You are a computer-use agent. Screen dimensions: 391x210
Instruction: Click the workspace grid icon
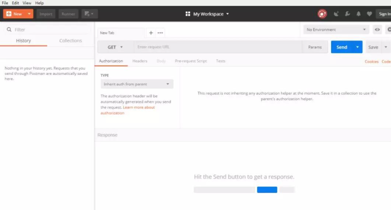click(188, 14)
